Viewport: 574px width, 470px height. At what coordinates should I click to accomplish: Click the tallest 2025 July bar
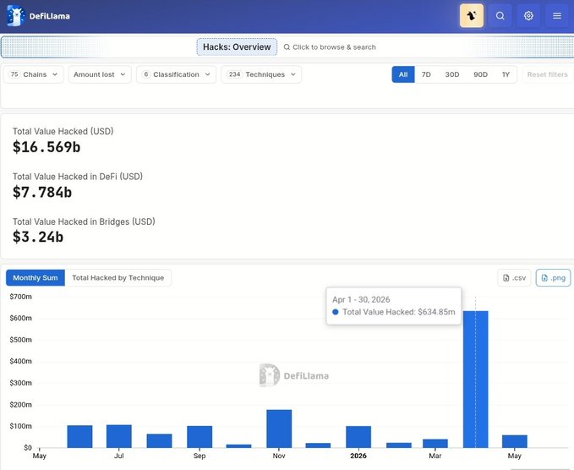tap(119, 436)
